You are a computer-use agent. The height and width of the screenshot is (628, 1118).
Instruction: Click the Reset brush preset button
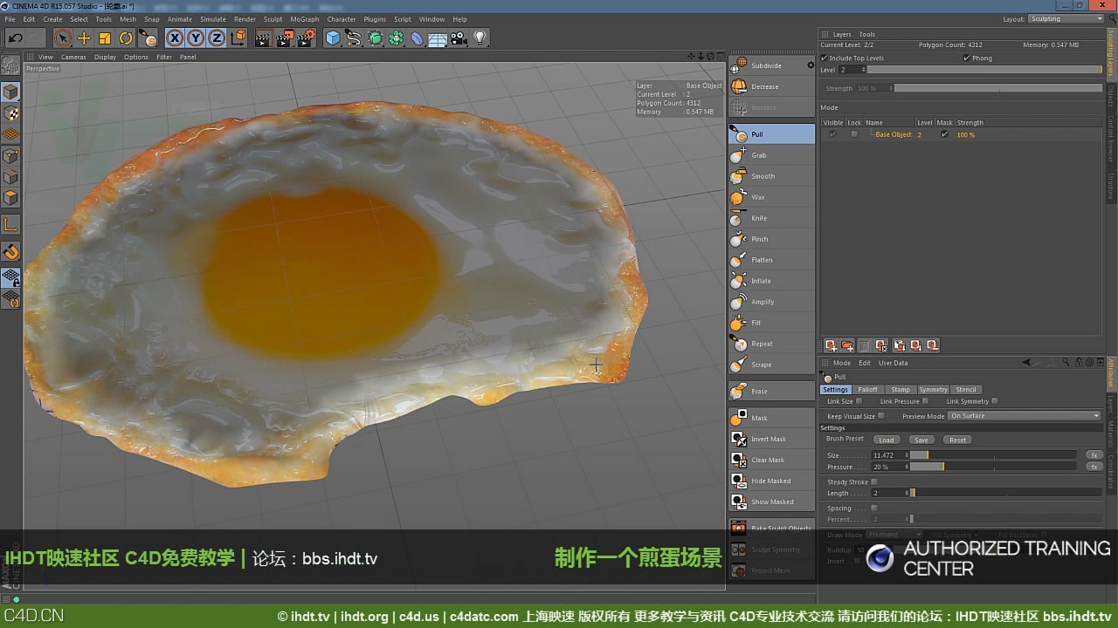click(958, 440)
